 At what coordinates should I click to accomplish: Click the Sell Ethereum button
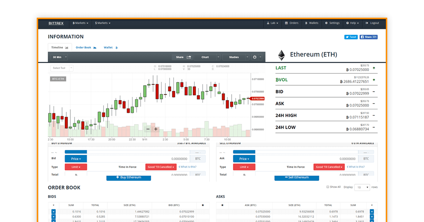(297, 177)
